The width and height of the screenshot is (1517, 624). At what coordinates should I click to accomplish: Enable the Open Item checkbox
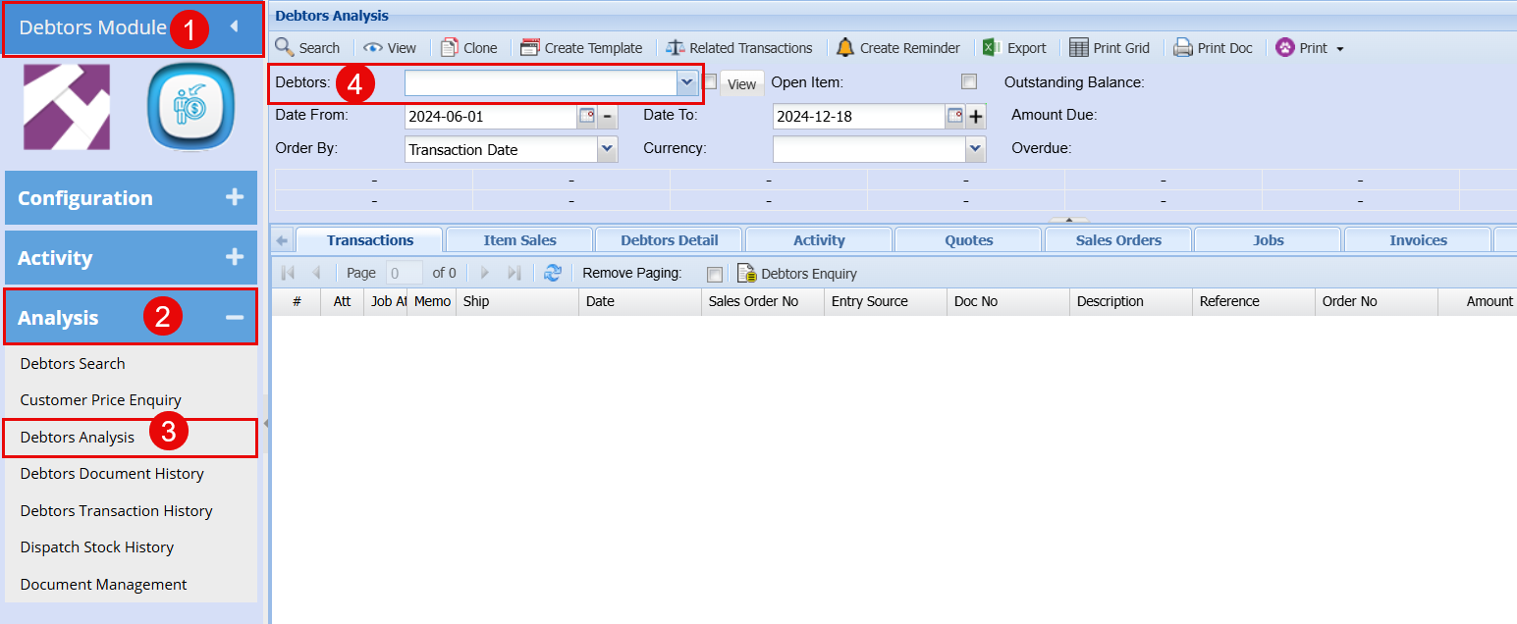969,82
